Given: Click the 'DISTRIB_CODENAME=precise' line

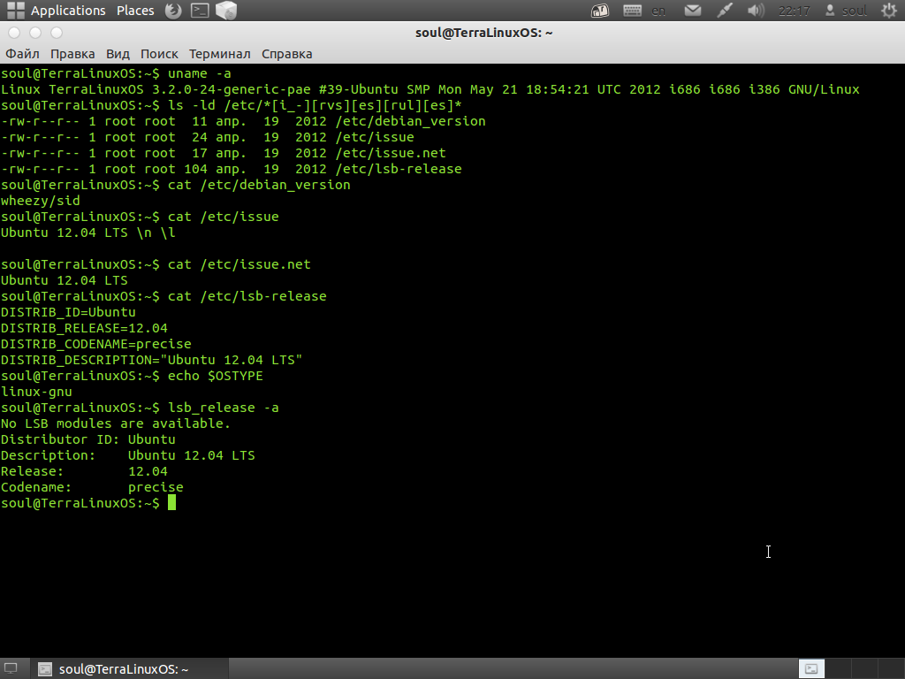Looking at the screenshot, I should coord(95,344).
